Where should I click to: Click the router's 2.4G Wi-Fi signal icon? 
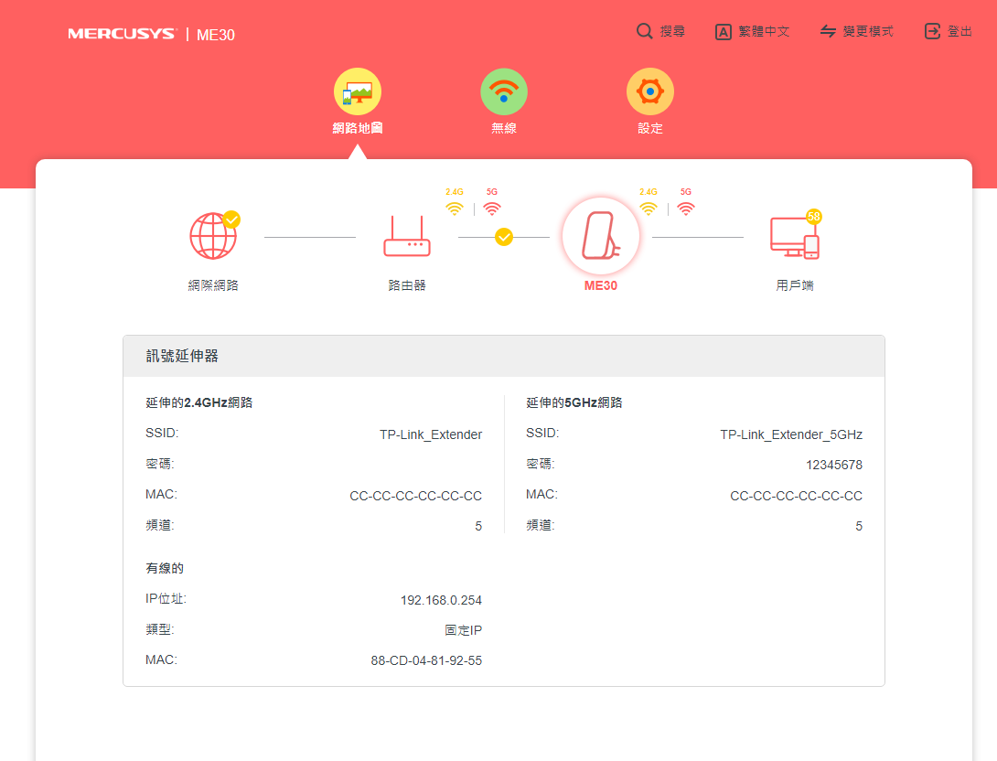455,208
